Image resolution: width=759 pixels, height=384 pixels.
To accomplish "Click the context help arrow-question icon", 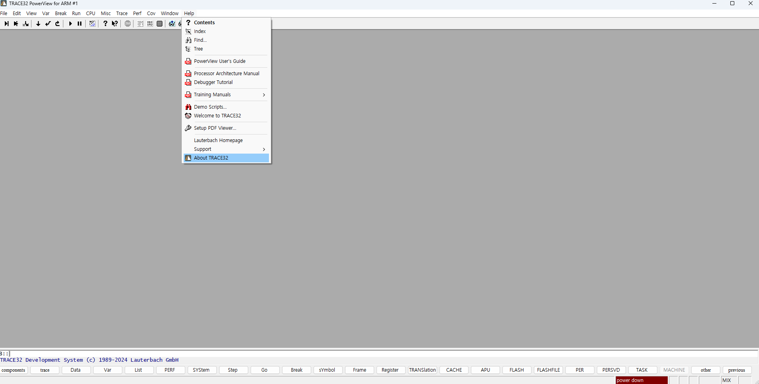I will point(115,24).
